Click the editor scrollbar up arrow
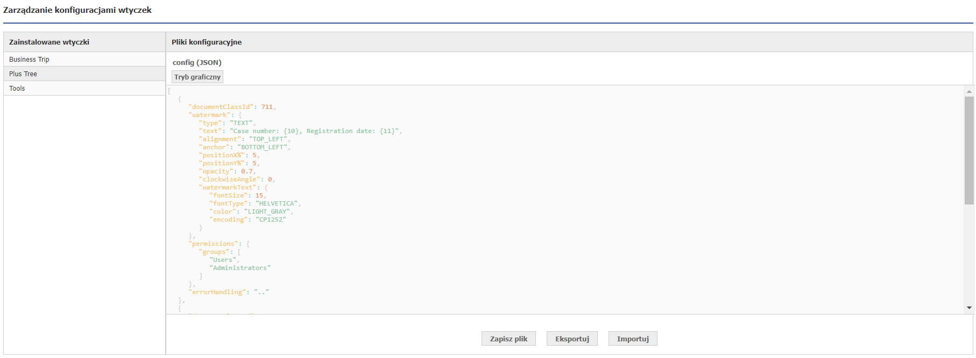976x358 pixels. click(x=969, y=92)
